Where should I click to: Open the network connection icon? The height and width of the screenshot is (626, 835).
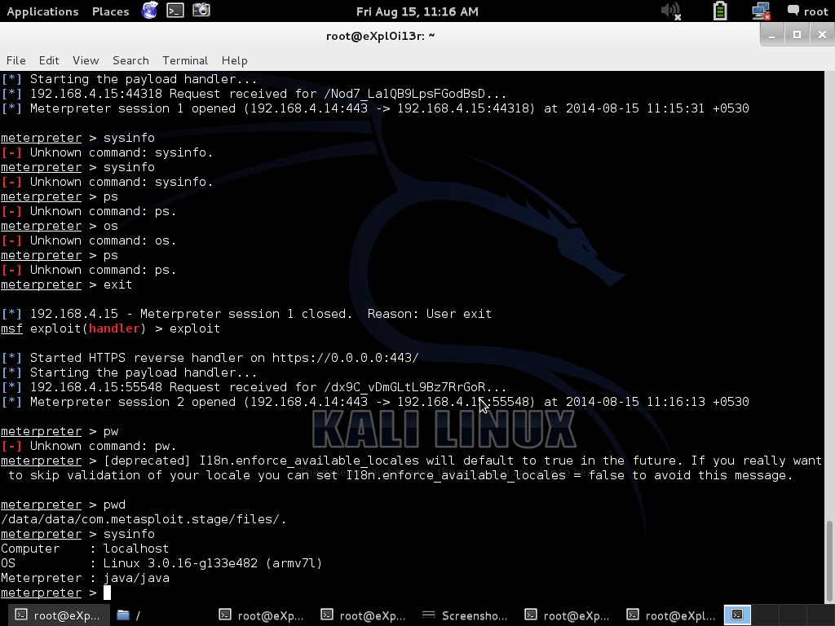pos(761,11)
